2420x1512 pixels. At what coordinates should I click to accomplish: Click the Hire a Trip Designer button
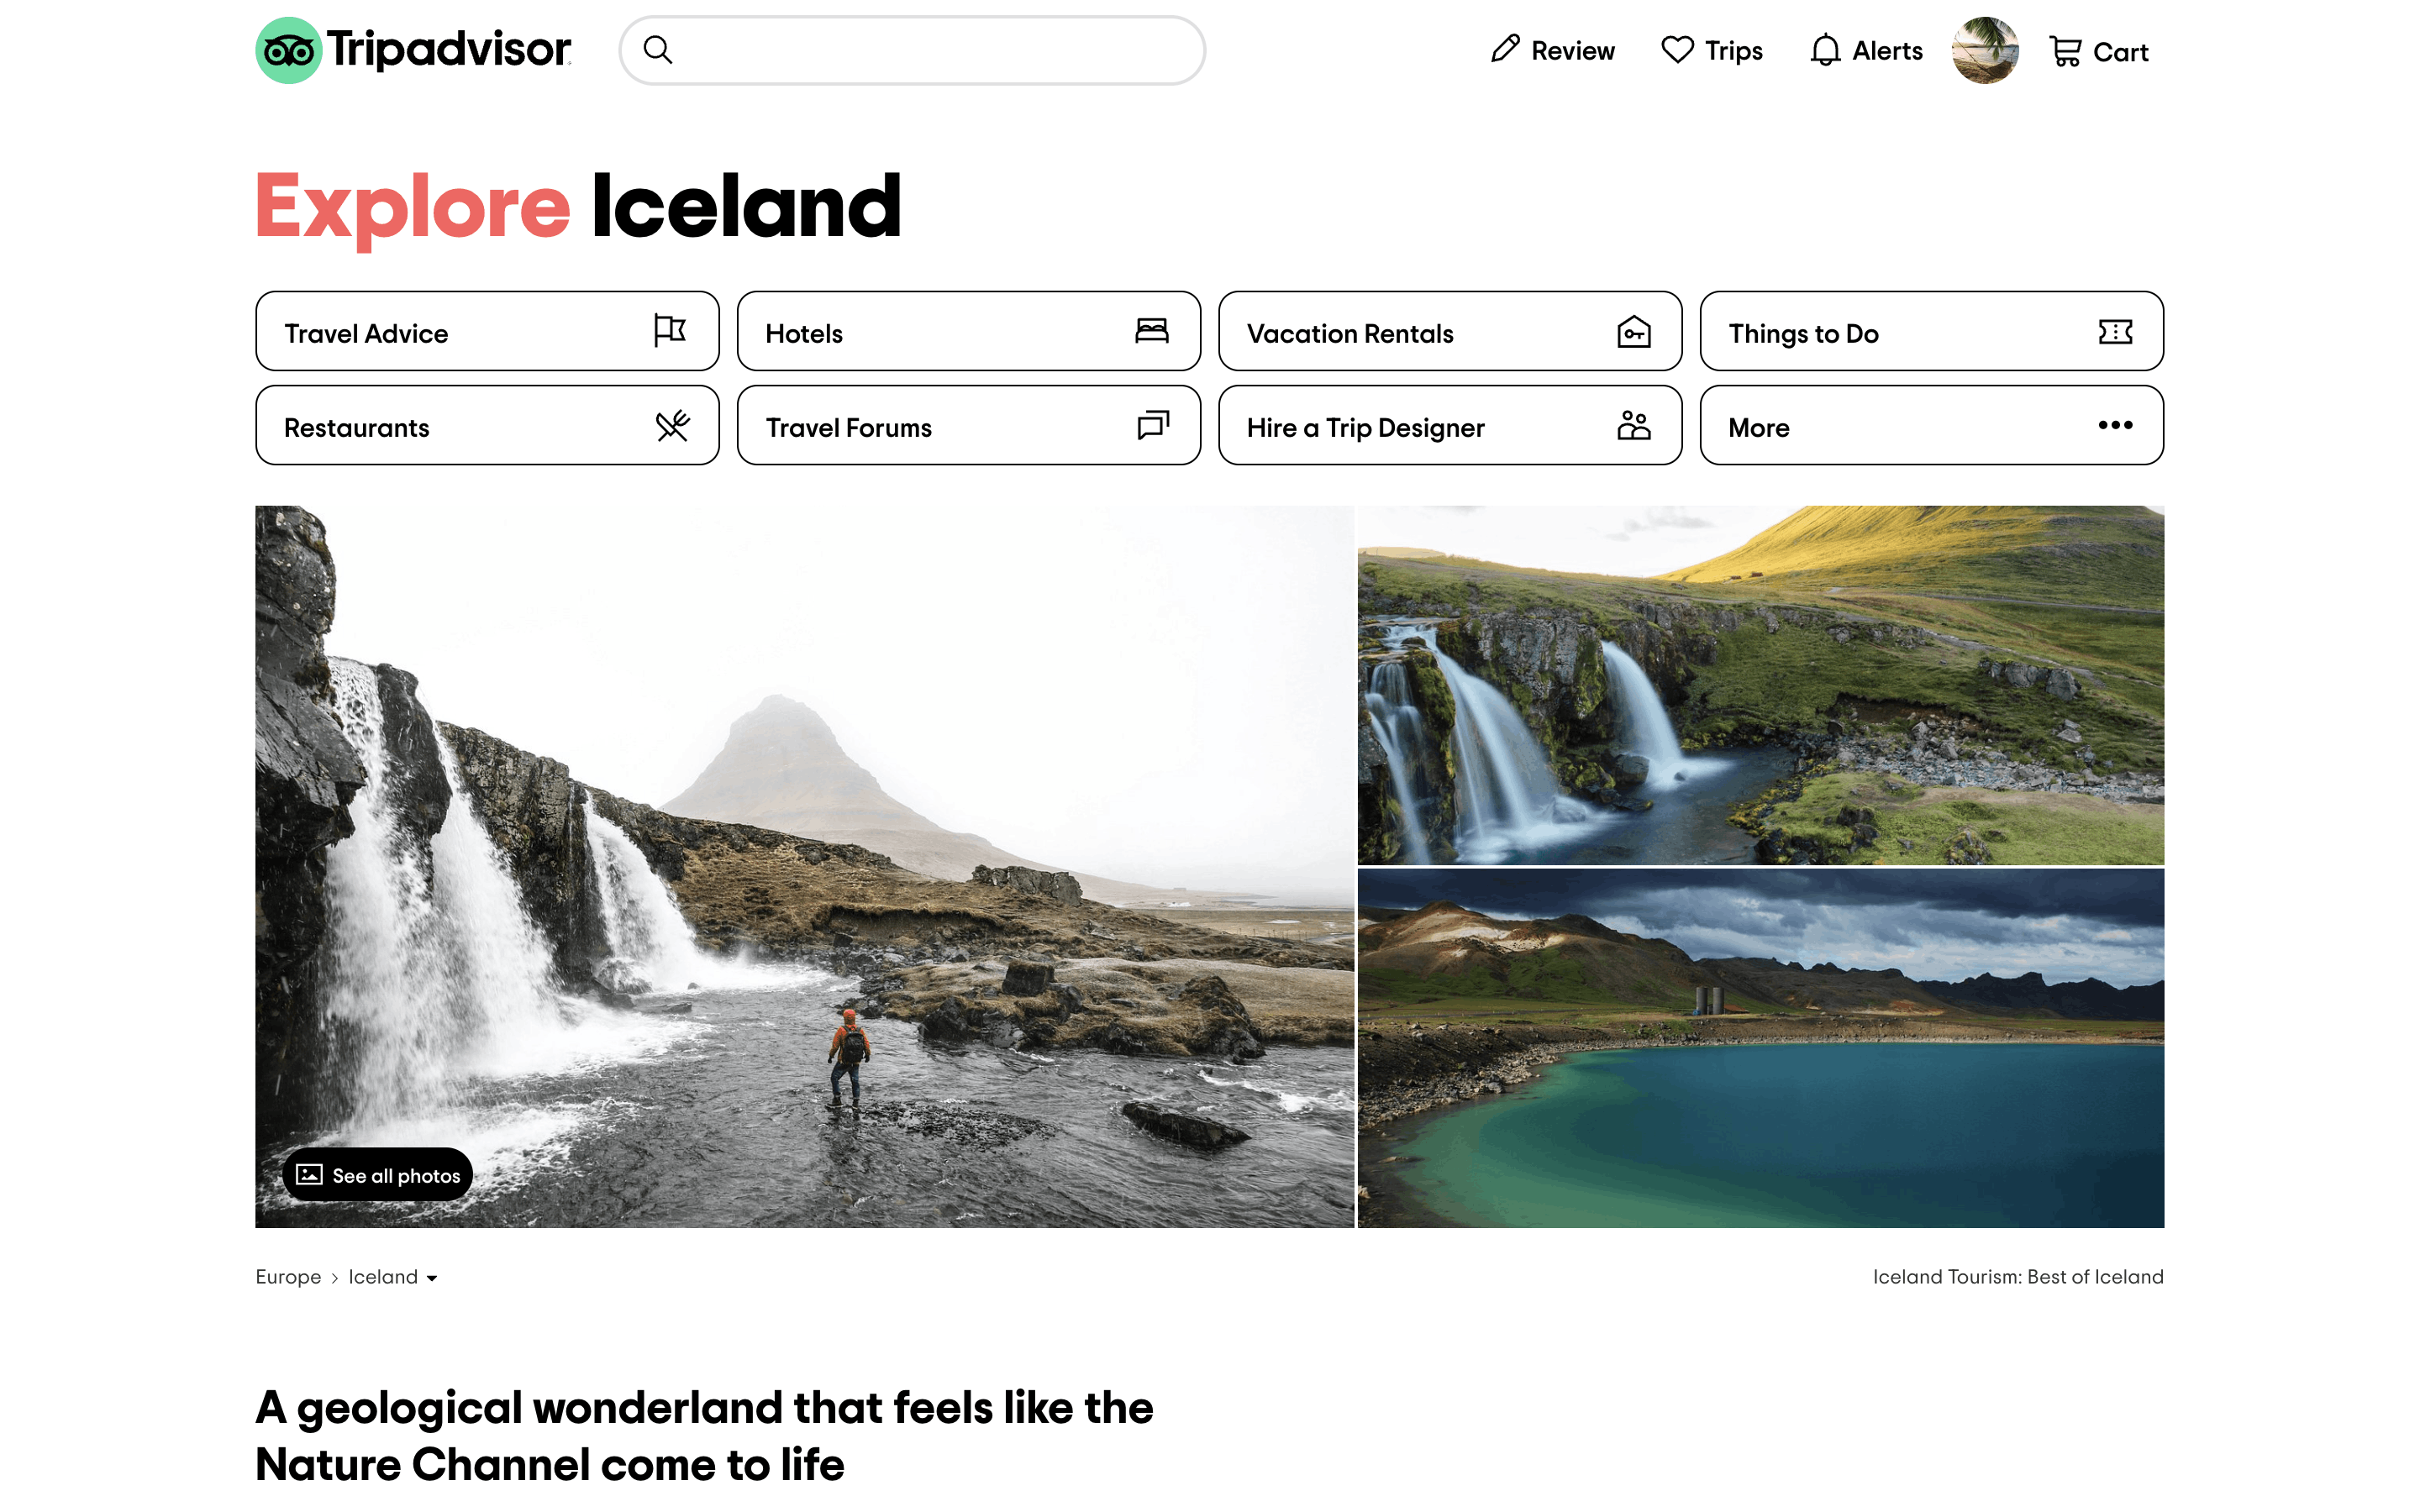pos(1450,426)
